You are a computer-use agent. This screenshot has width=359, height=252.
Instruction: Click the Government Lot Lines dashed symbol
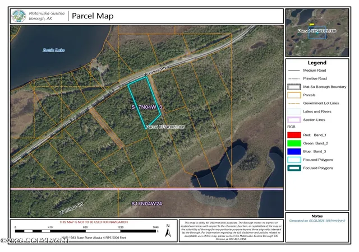coord(294,104)
